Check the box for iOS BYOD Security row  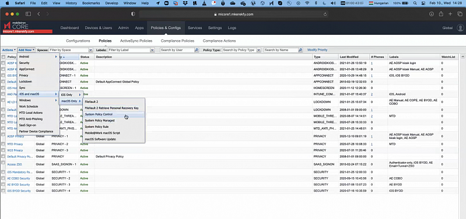click(x=3, y=191)
